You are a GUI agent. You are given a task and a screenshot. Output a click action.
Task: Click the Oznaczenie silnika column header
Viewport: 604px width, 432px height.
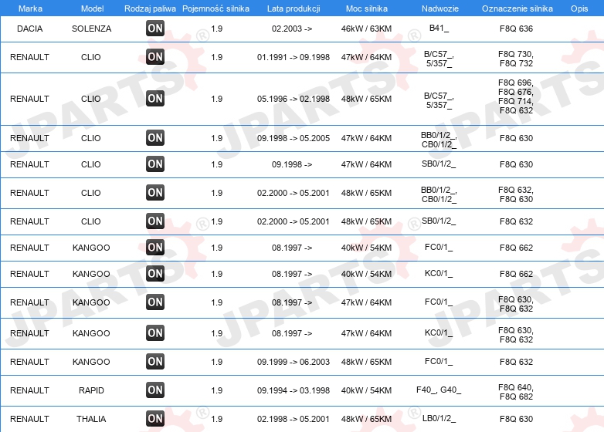[x=517, y=8]
